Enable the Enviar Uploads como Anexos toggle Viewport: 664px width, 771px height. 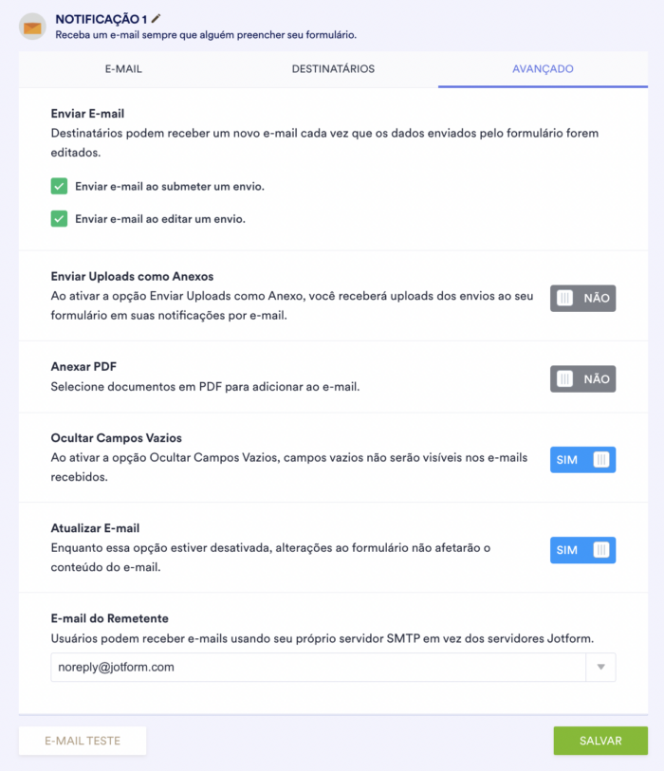pyautogui.click(x=582, y=298)
